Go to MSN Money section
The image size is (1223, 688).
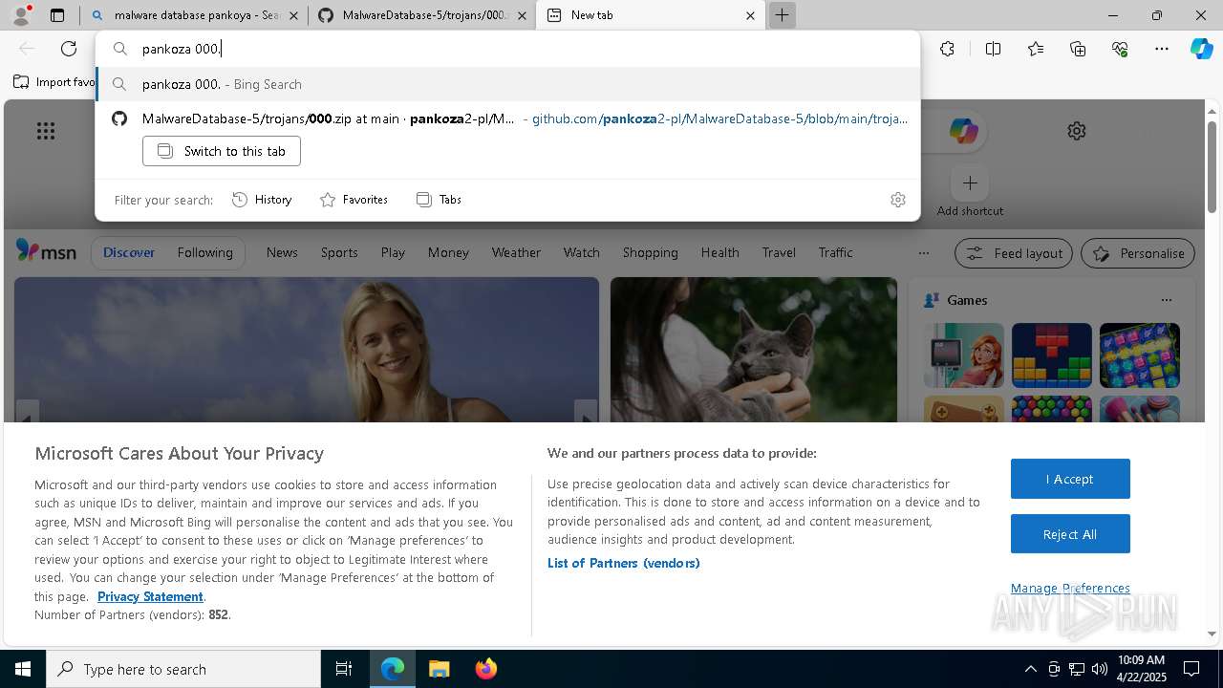click(448, 252)
